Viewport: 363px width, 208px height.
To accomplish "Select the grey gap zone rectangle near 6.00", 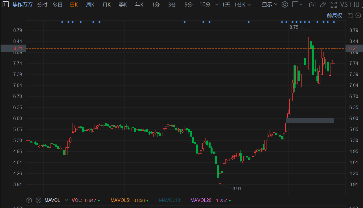I will tap(310, 120).
